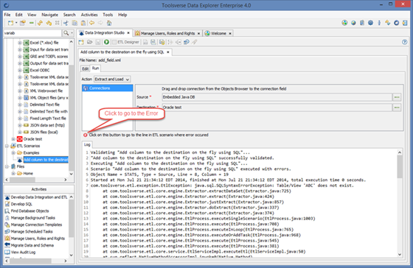
Task: Click the Copy icon in the main toolbar
Action: tap(74, 23)
